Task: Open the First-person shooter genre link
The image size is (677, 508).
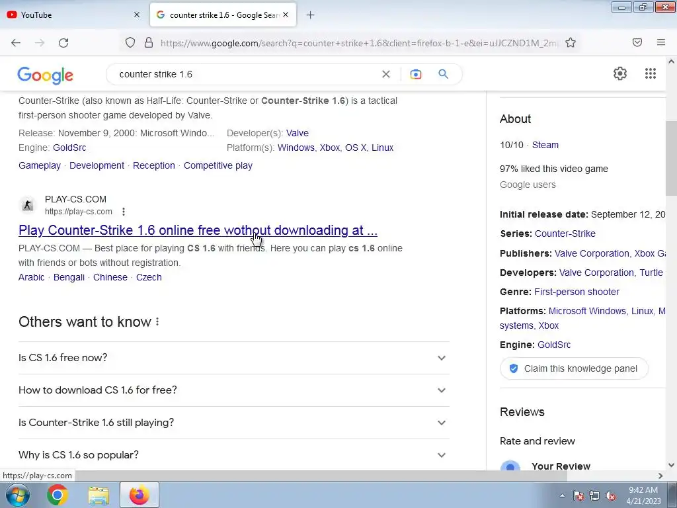Action: pyautogui.click(x=577, y=292)
